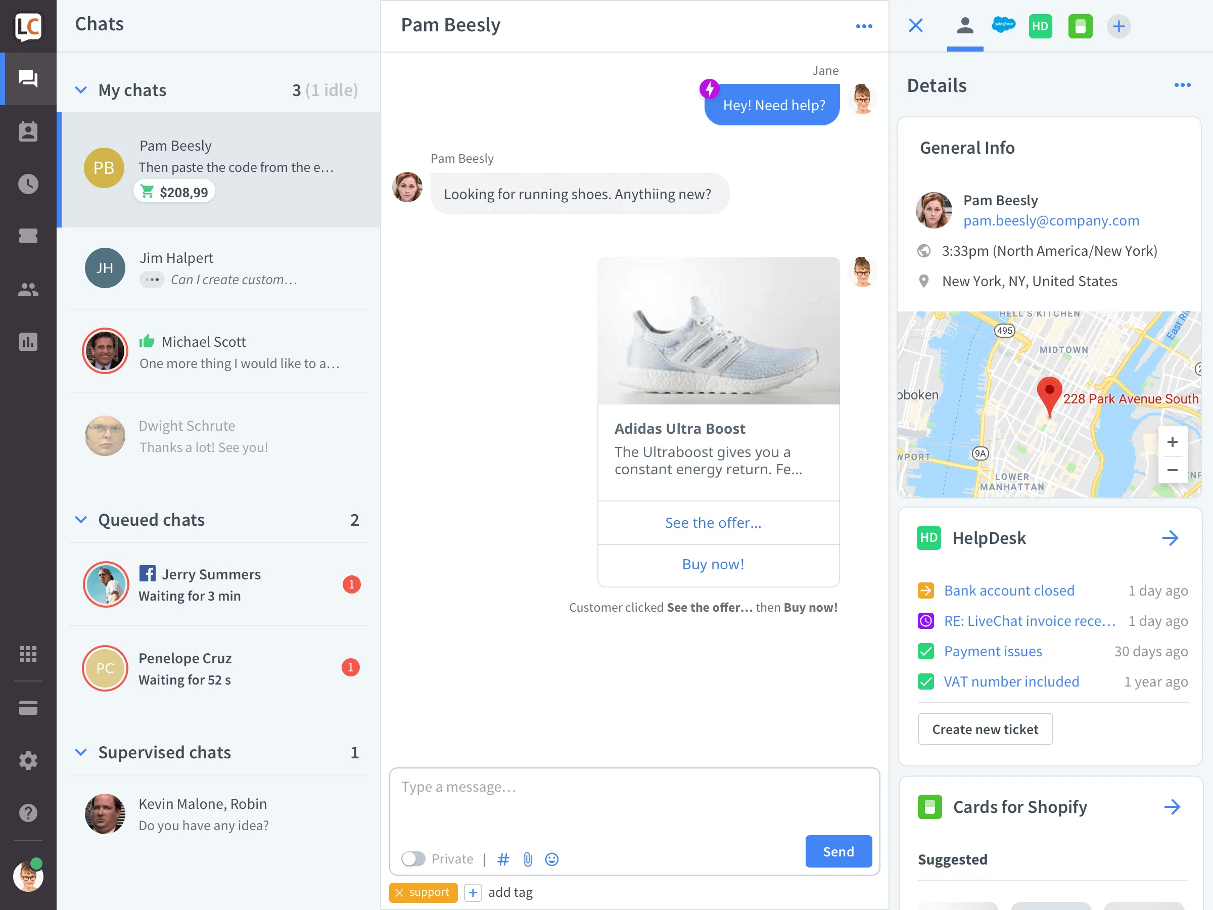Select the attach file paperclip icon
1213x910 pixels.
pyautogui.click(x=527, y=857)
